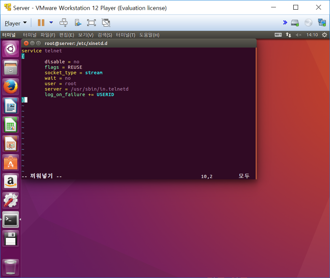Close the terminal window
The image size is (330, 278).
26,43
